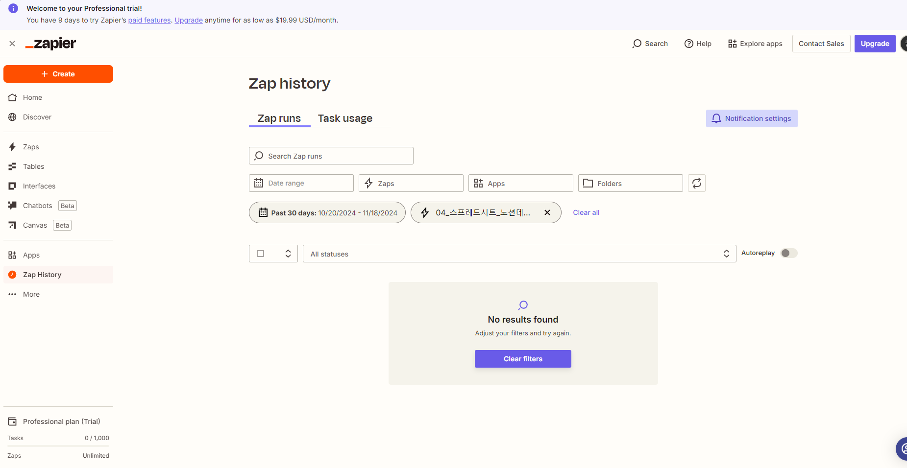This screenshot has width=907, height=468.
Task: Click the Zap history heading
Action: pyautogui.click(x=290, y=84)
